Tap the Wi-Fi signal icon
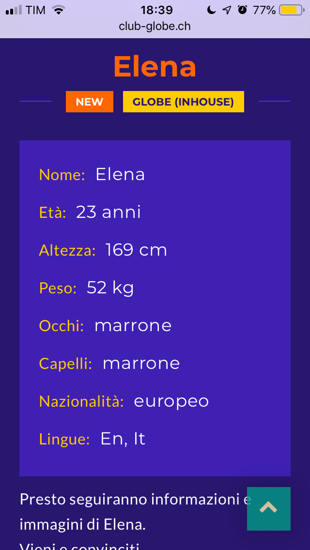310x550 pixels. pos(59,10)
